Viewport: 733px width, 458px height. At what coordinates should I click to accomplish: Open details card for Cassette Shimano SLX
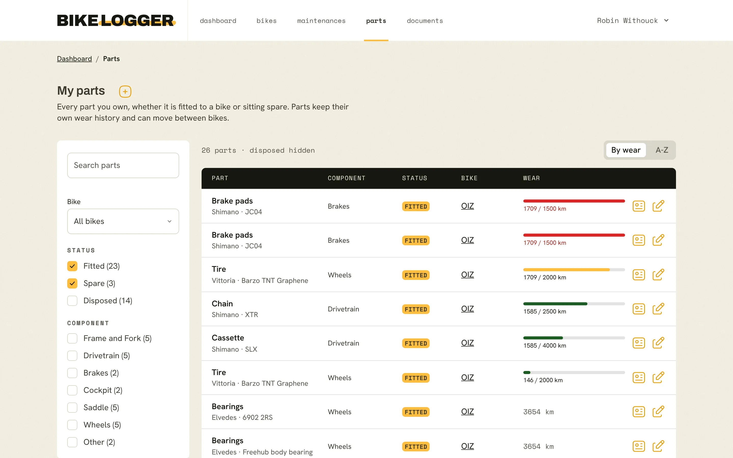[x=639, y=343]
